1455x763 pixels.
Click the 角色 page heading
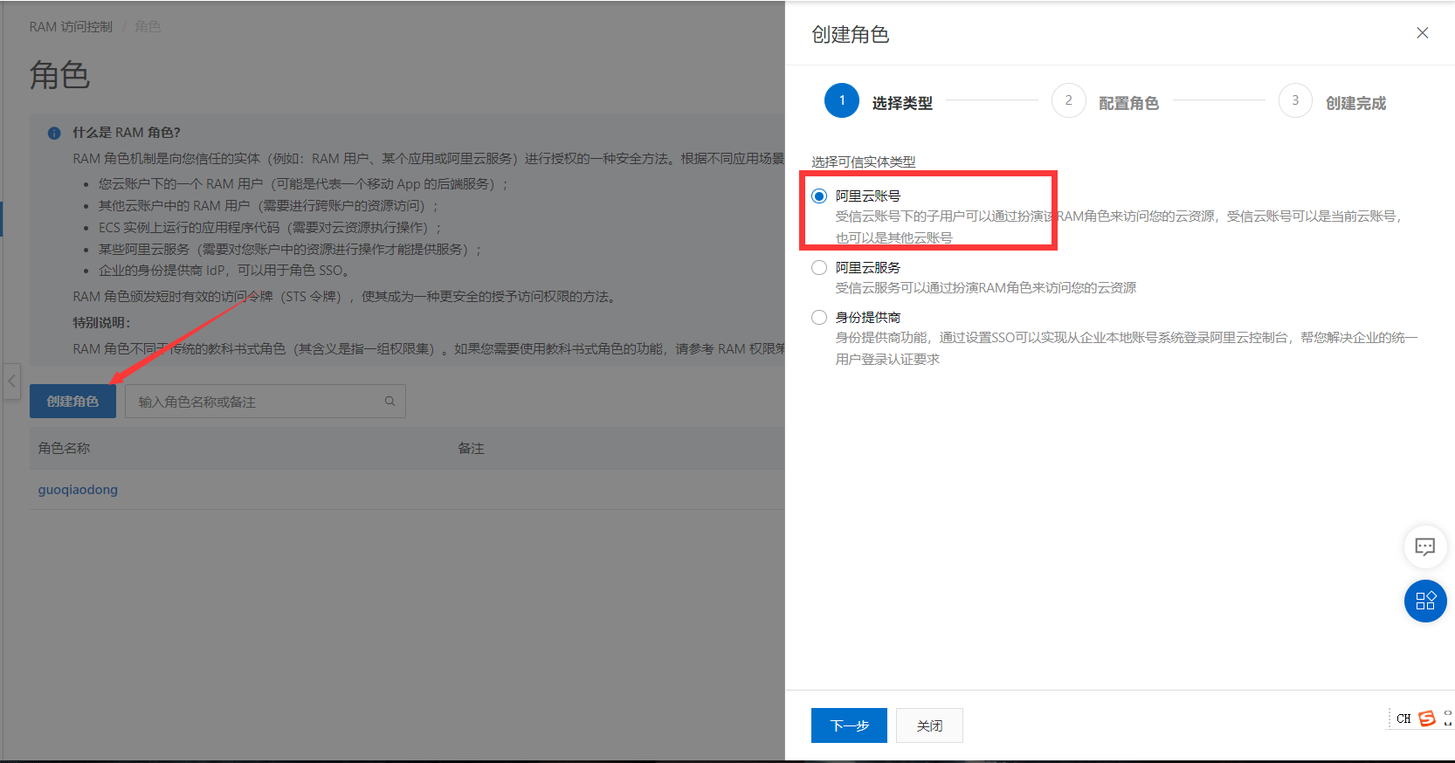click(x=59, y=75)
